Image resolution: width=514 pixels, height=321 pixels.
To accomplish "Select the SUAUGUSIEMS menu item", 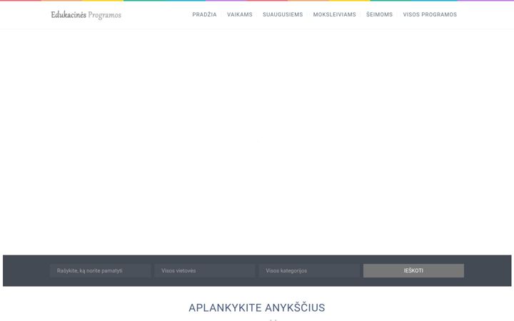I will click(283, 14).
